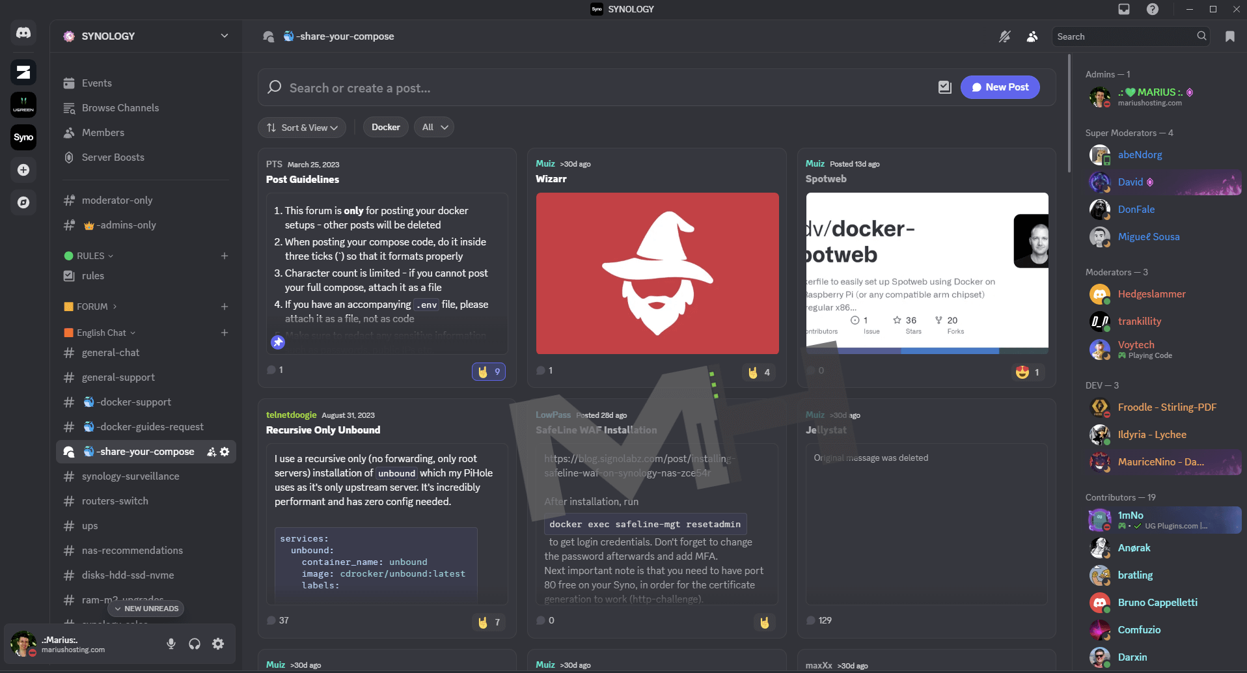Open abeNdorg member profile

(1164, 155)
